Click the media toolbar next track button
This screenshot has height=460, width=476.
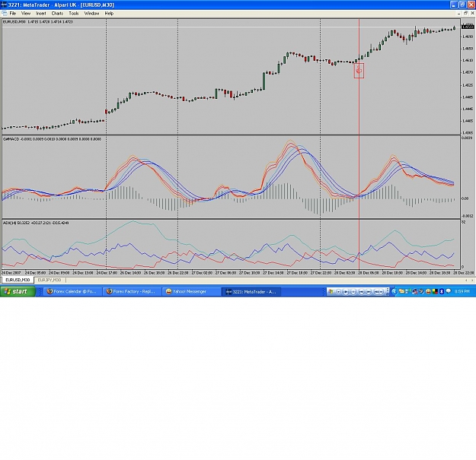click(x=368, y=291)
